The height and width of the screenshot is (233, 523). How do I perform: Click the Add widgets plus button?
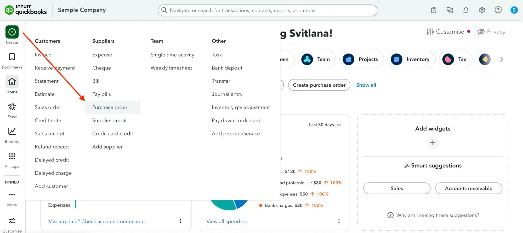tap(433, 143)
